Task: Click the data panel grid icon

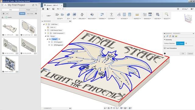Action: click(x=43, y=9)
